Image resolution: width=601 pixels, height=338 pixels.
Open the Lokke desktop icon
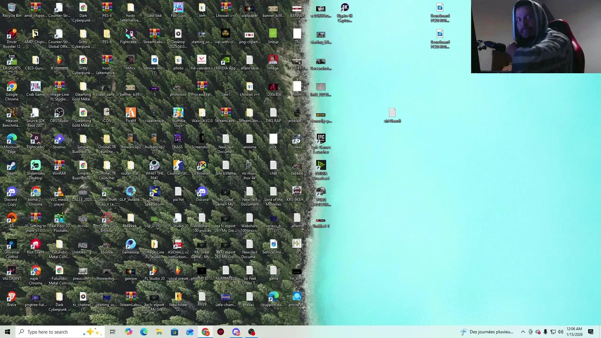(297, 142)
